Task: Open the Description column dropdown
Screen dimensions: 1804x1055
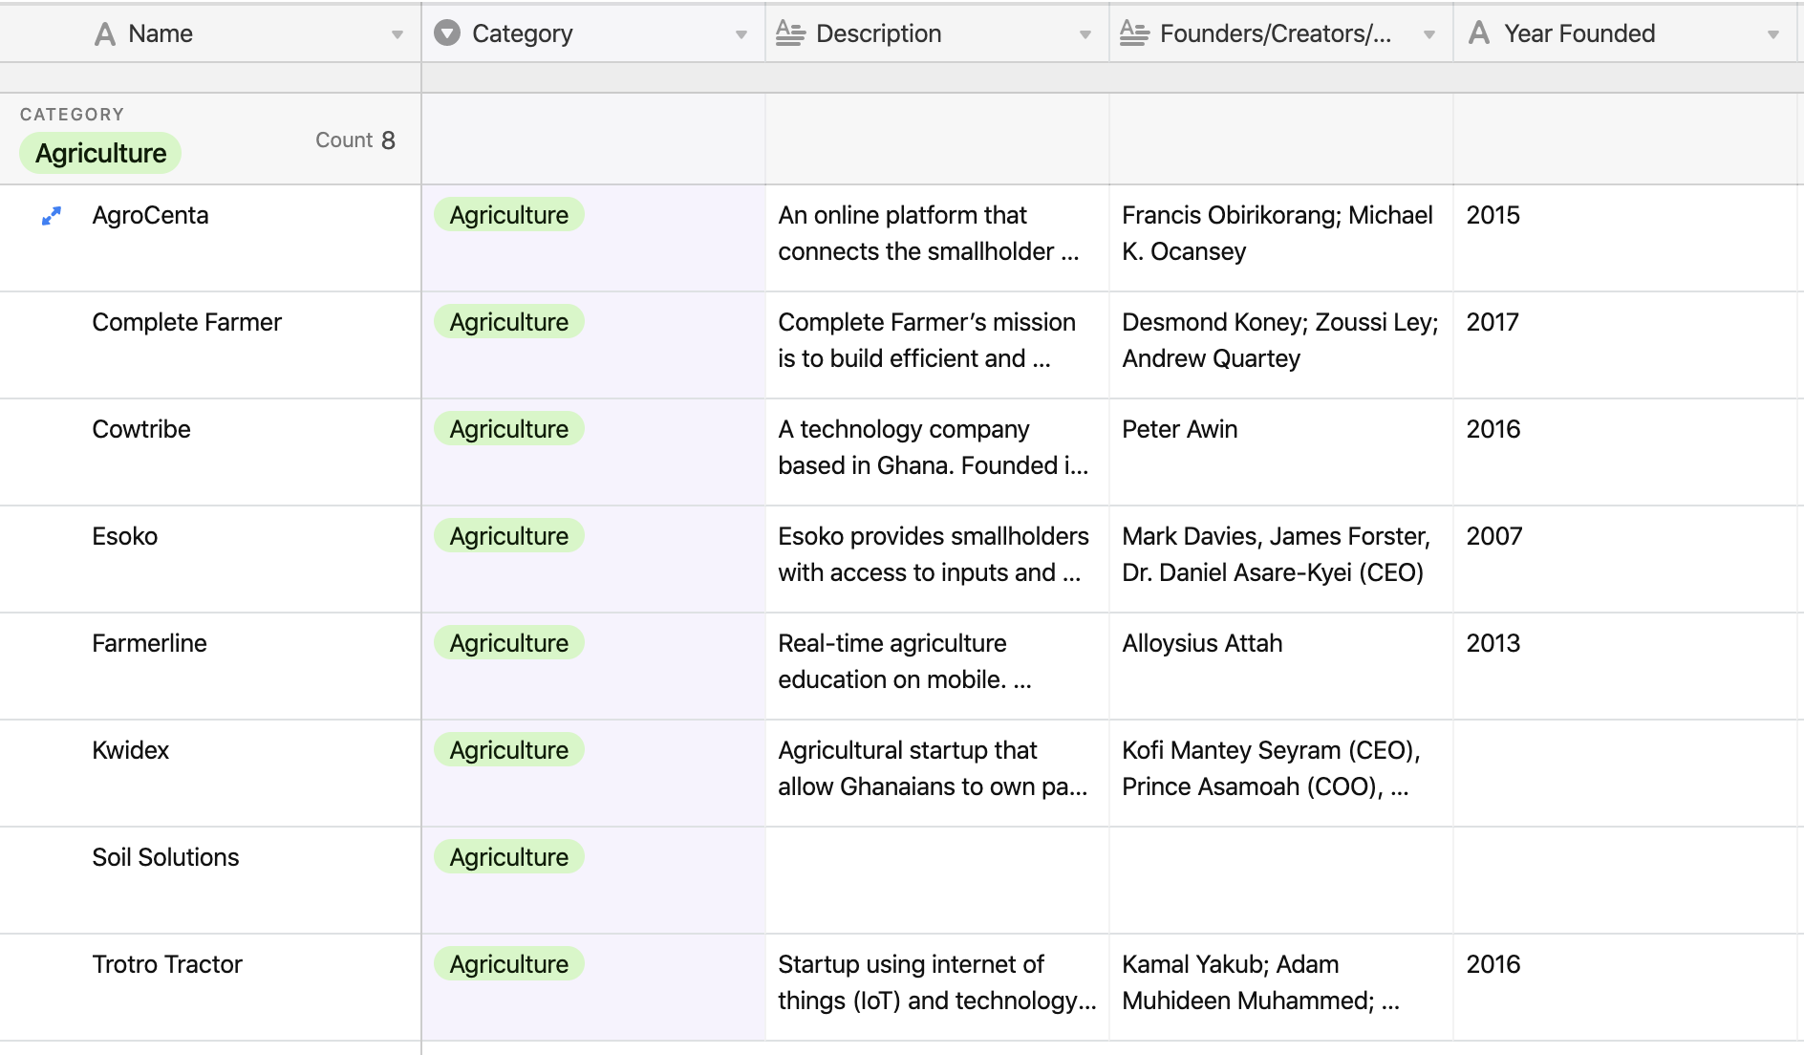Action: tap(1085, 33)
